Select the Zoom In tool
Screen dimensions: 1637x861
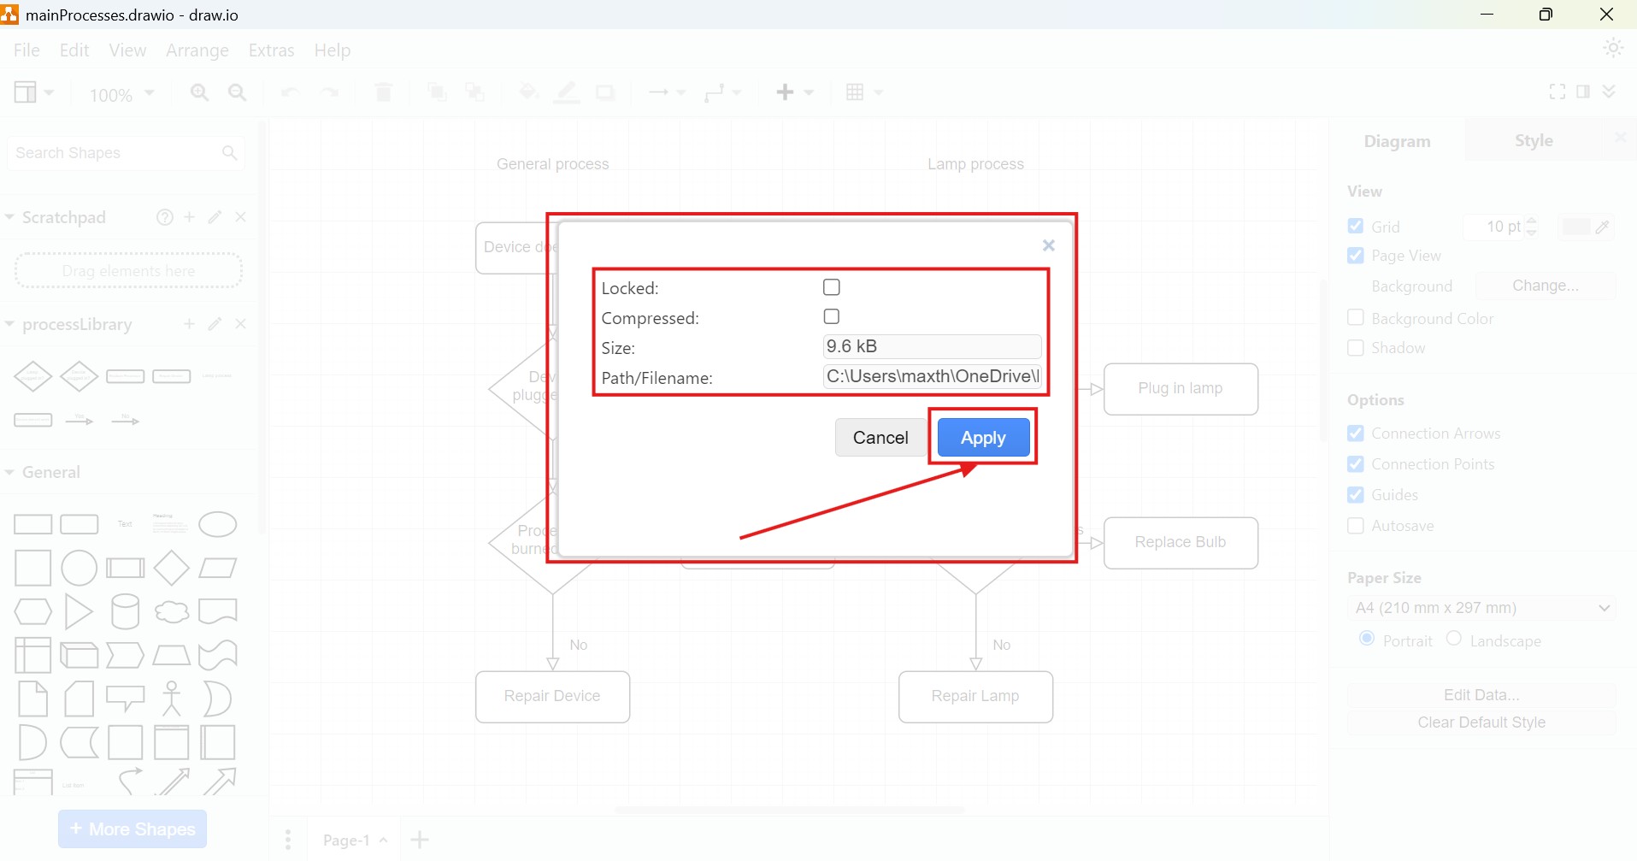199,92
